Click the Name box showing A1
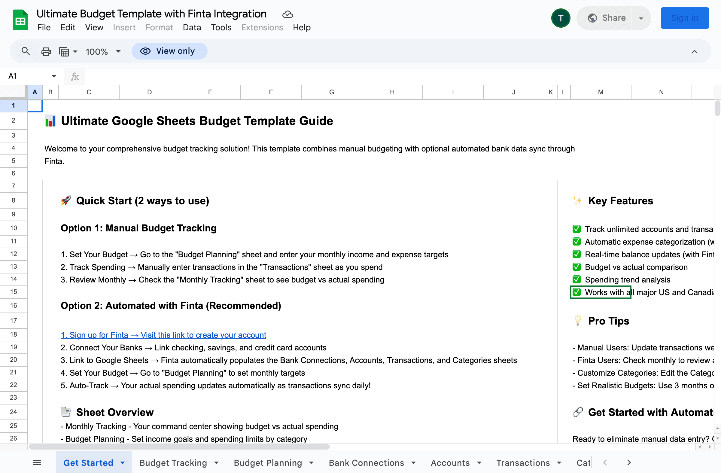 click(x=28, y=76)
